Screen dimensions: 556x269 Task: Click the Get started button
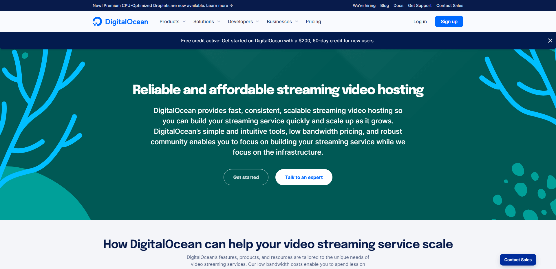click(246, 177)
